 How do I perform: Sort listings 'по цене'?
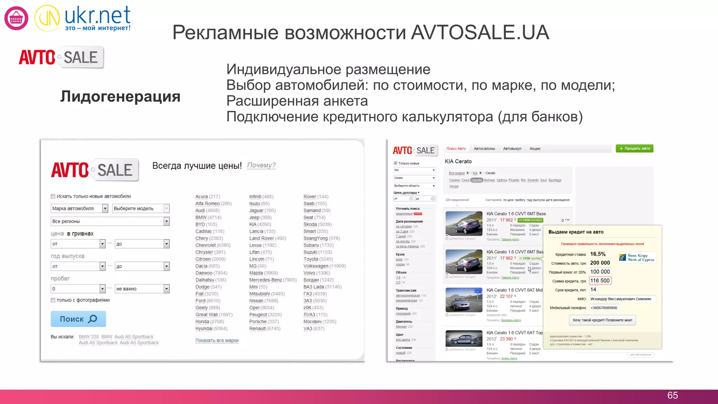(x=508, y=200)
